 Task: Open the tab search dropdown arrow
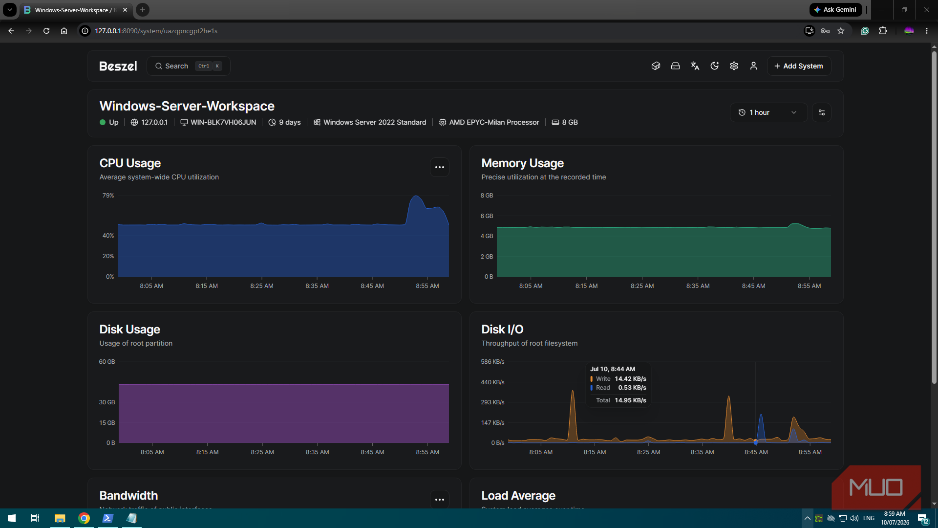tap(9, 10)
